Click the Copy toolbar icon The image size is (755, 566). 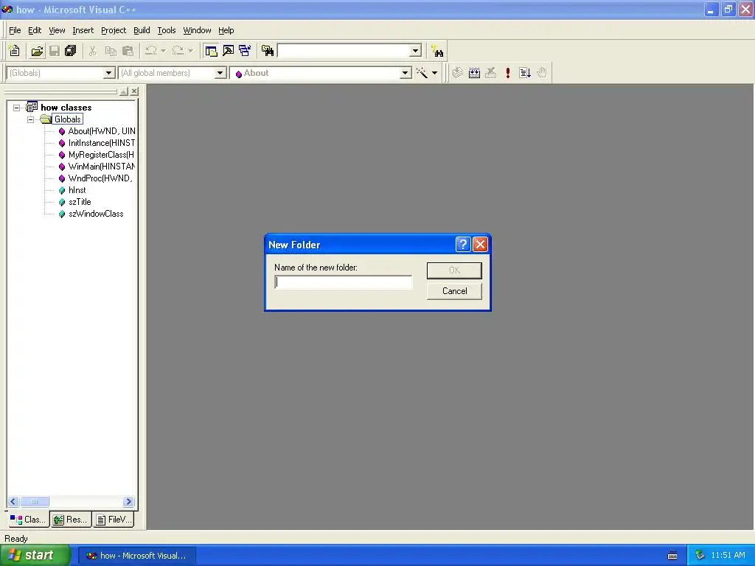pyautogui.click(x=111, y=51)
